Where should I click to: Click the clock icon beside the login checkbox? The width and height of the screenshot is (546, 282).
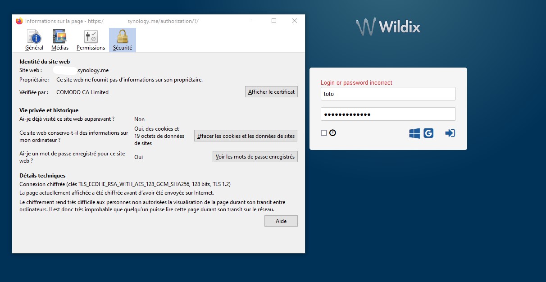coord(332,133)
